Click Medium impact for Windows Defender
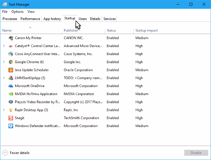The width and height of the screenshot is (211, 160). (x=142, y=126)
